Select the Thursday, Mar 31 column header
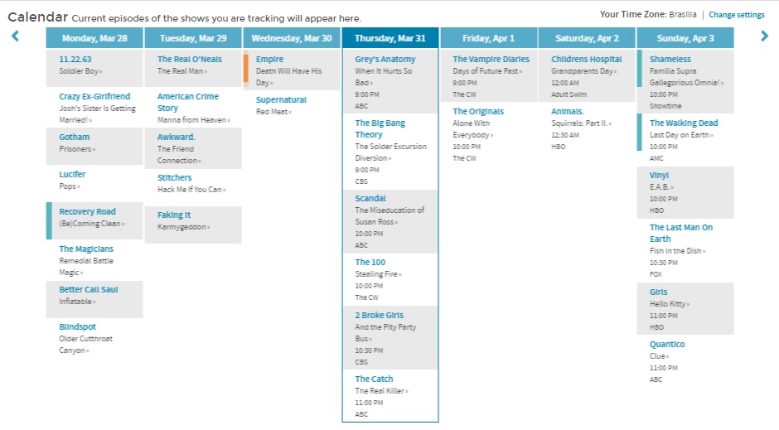The height and width of the screenshot is (430, 779). click(x=389, y=38)
